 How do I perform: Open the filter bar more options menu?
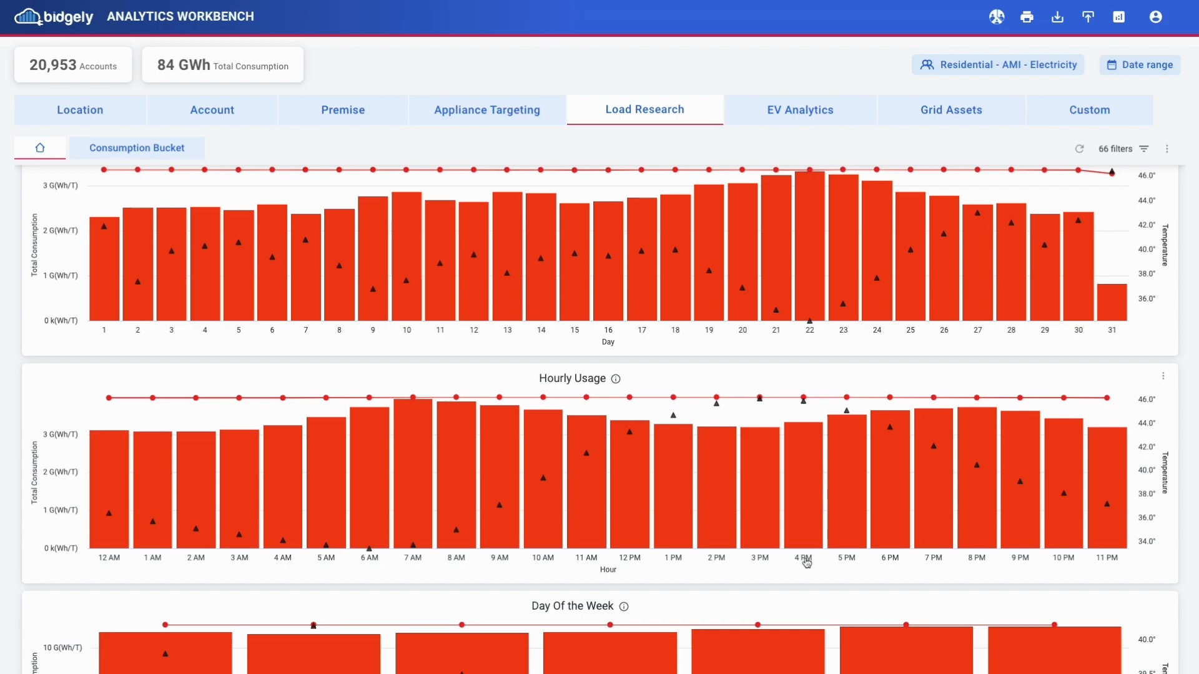click(x=1167, y=149)
